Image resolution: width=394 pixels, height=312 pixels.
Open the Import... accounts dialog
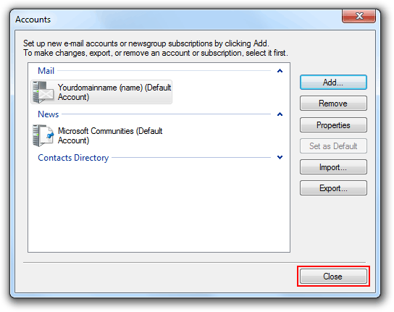click(333, 167)
